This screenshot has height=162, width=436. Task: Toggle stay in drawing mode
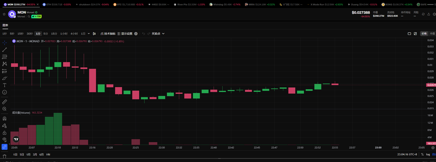(x=4, y=126)
